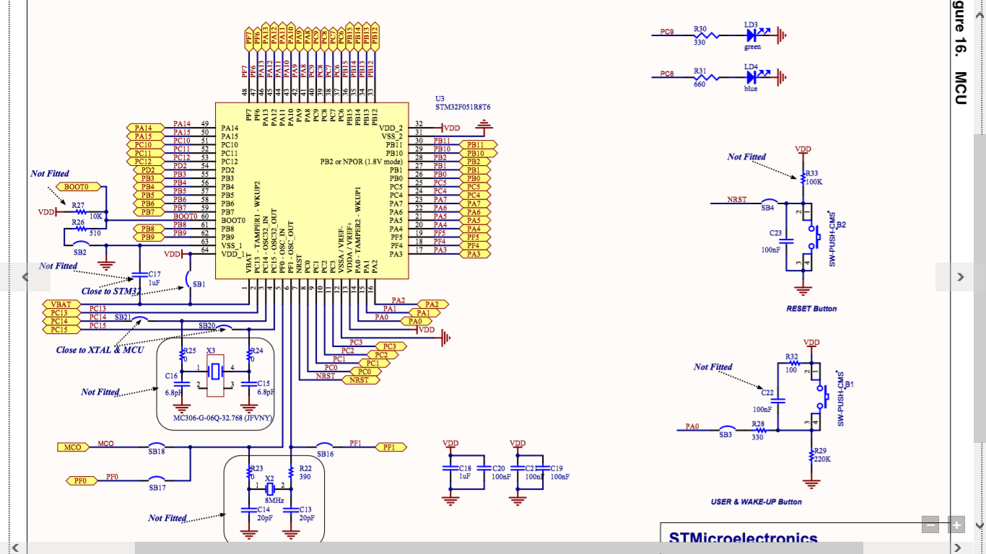
Task: Select the 390 resistor value
Action: tap(305, 477)
